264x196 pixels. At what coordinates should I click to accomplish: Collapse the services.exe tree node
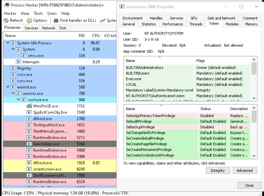(x=13, y=93)
